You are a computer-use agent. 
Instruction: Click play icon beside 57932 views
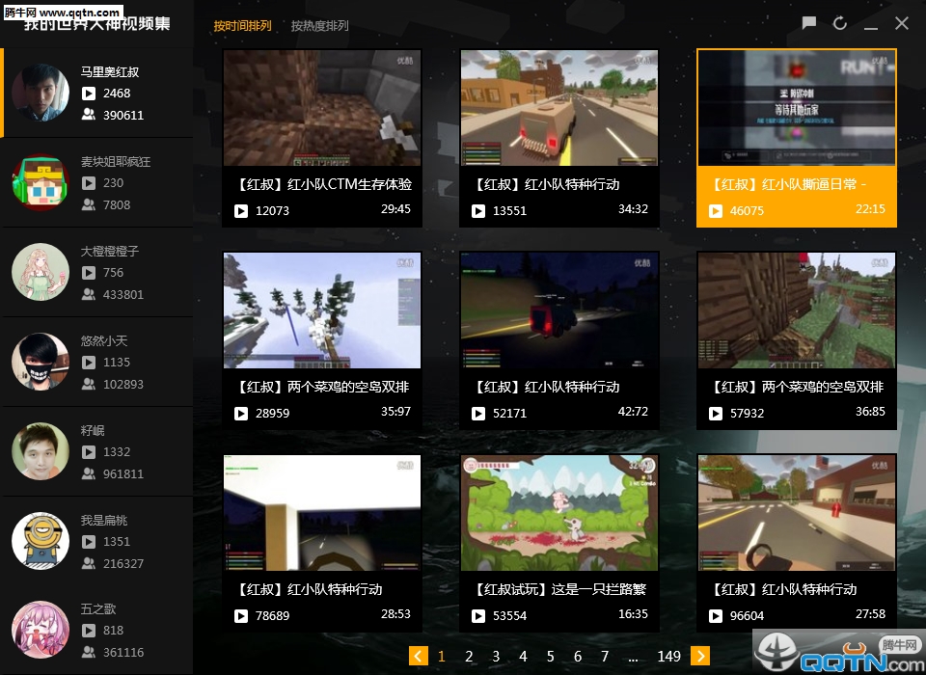(x=716, y=414)
